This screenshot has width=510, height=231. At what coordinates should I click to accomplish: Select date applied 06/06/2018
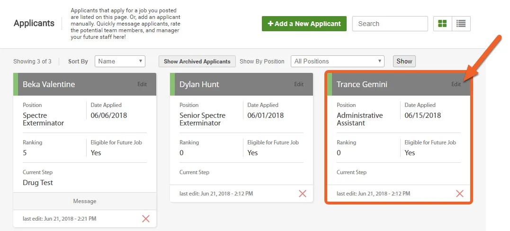[x=108, y=115]
